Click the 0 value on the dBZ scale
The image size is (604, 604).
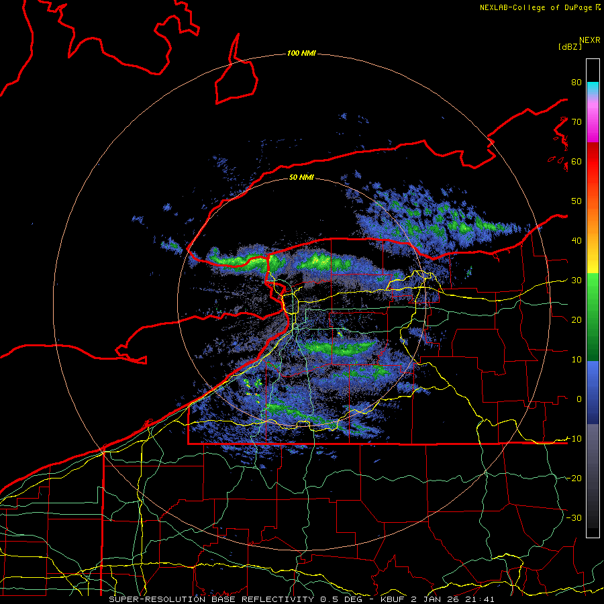579,399
